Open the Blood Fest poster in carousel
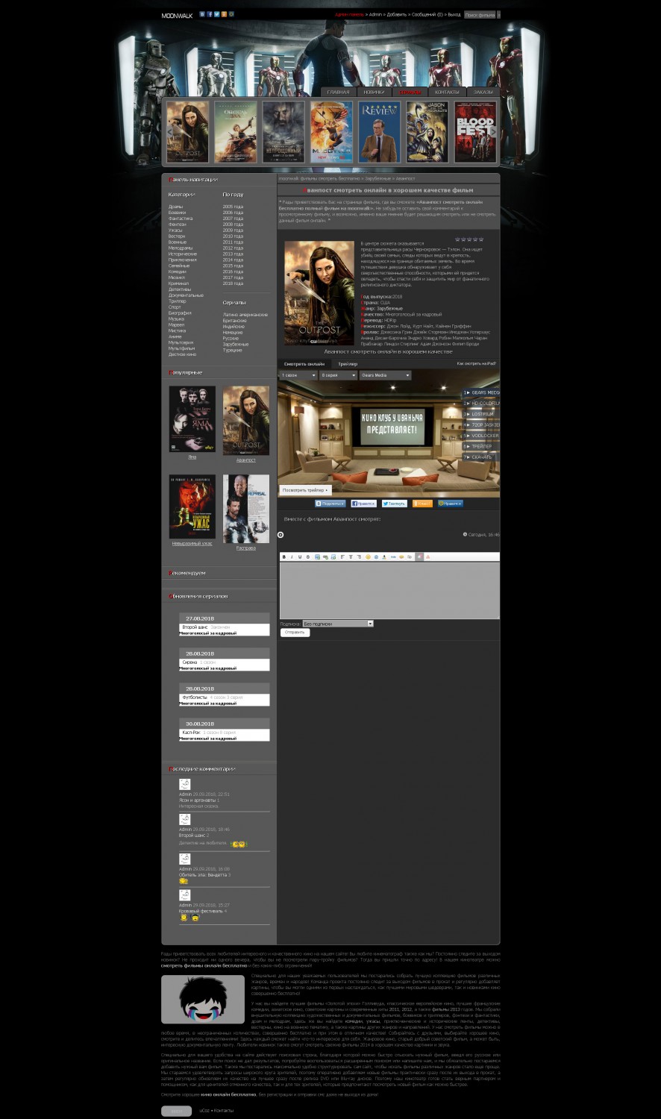This screenshot has height=1119, width=661. 475,132
